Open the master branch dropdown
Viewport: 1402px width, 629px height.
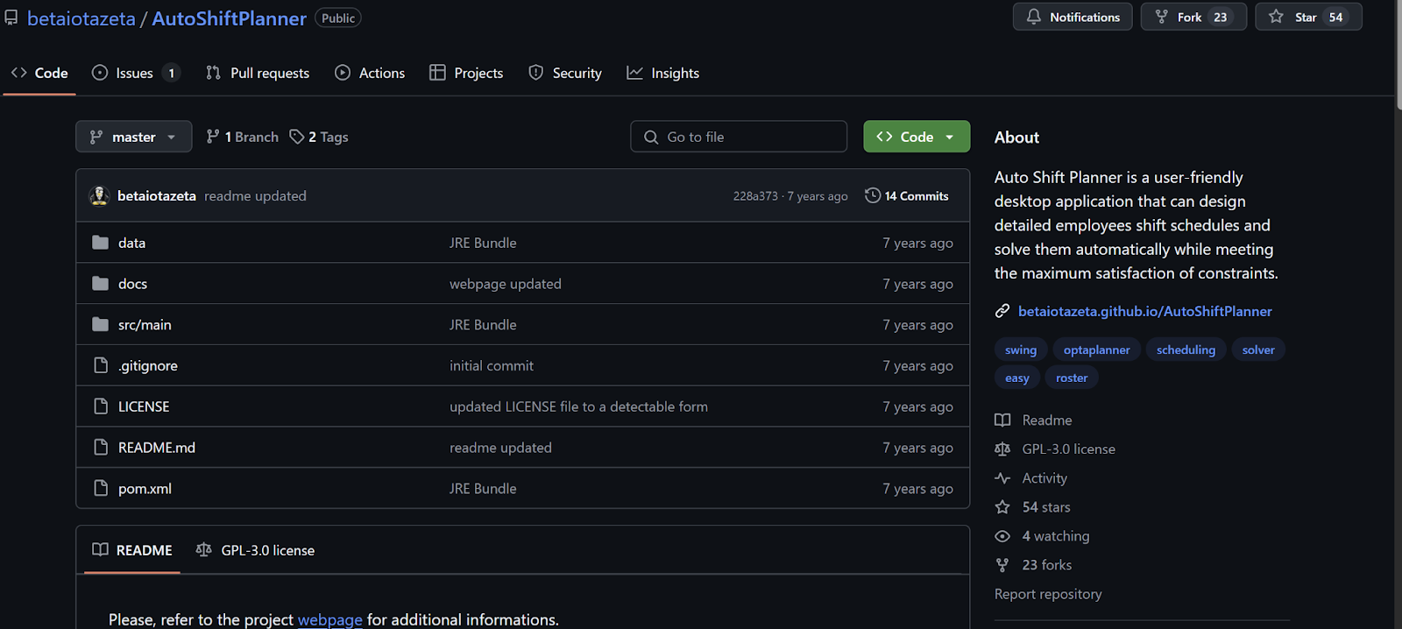pos(133,137)
